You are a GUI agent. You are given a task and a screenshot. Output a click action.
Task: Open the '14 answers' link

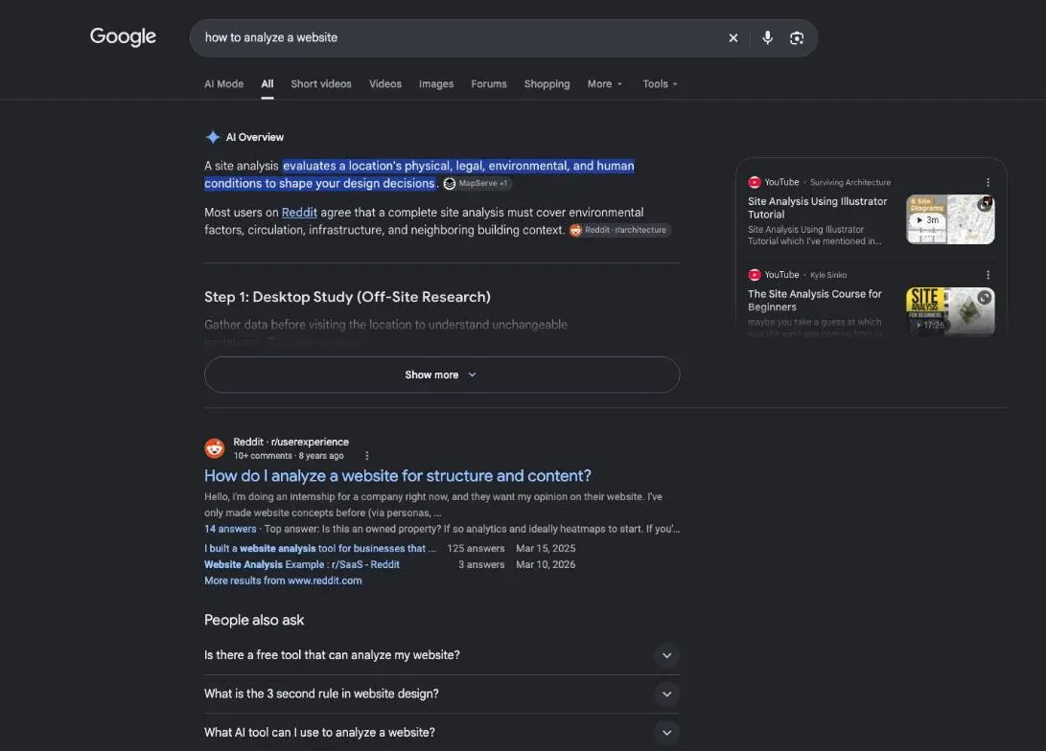point(230,529)
